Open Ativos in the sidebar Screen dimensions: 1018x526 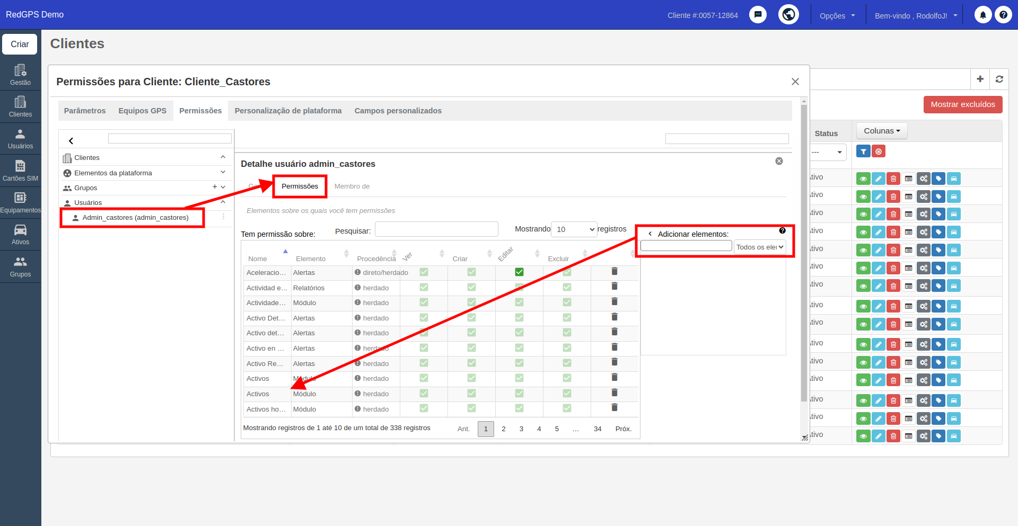(20, 234)
